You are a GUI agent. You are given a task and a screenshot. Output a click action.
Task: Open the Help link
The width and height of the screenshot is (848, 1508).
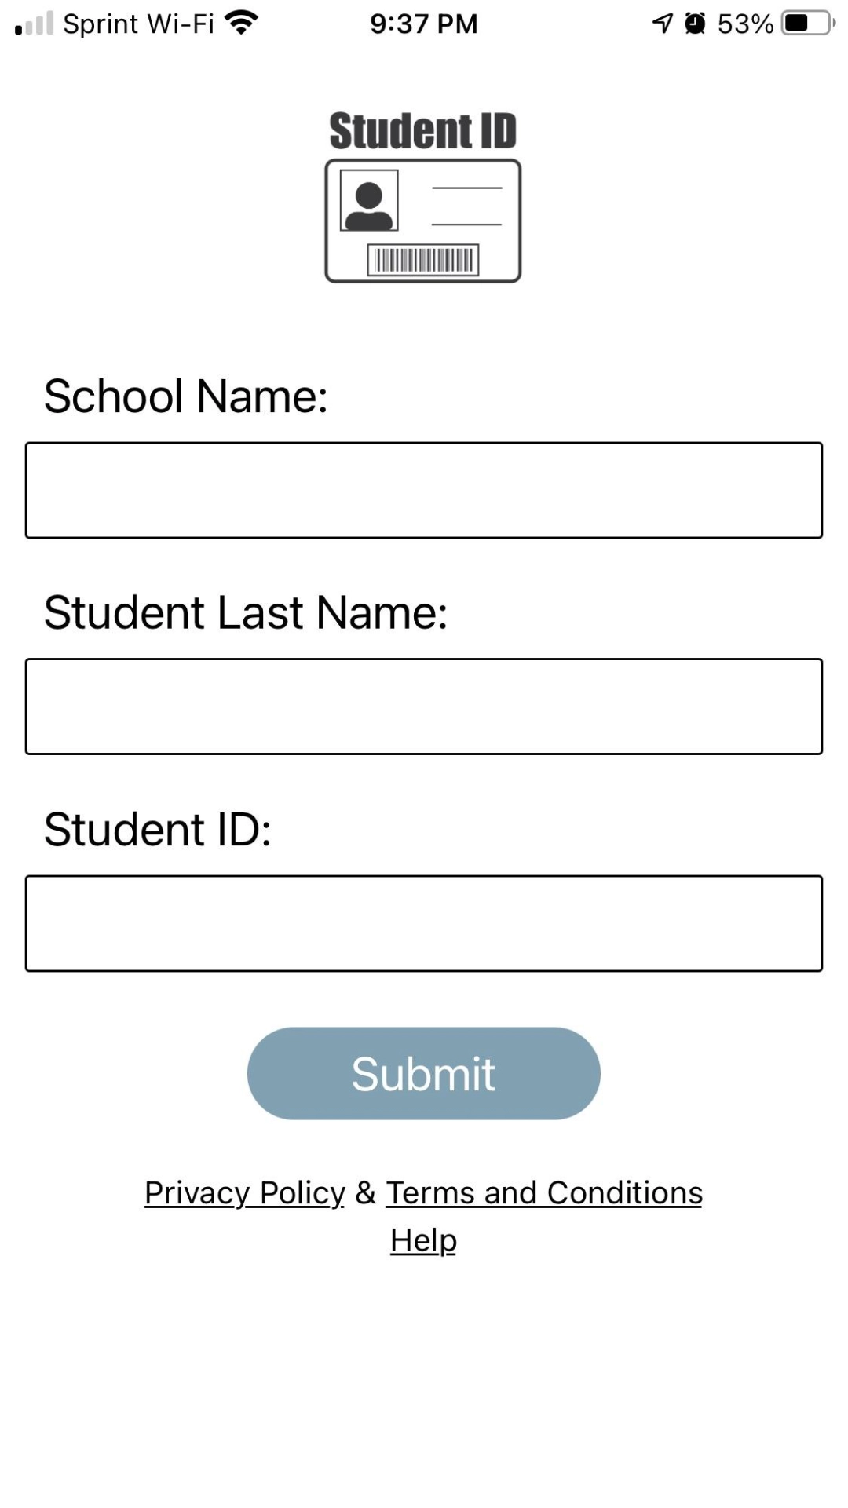423,1240
